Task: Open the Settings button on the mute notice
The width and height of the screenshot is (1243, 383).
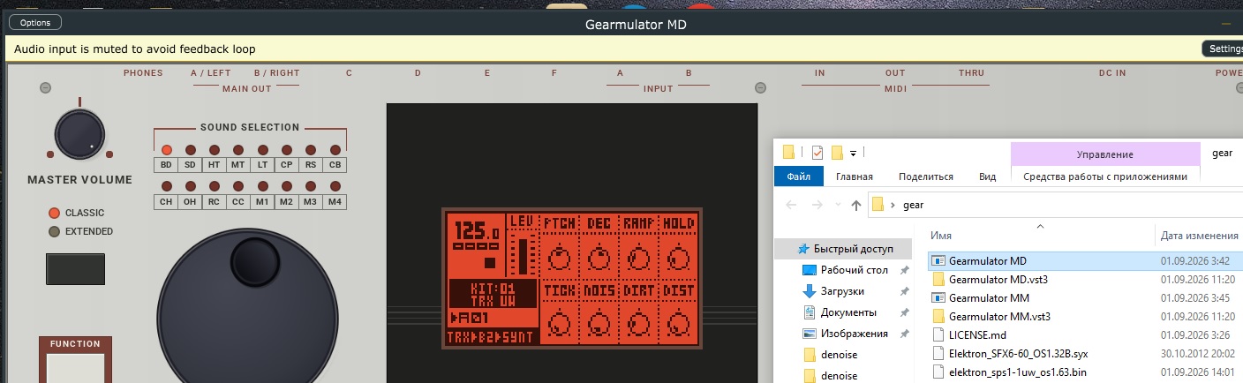Action: [1224, 49]
